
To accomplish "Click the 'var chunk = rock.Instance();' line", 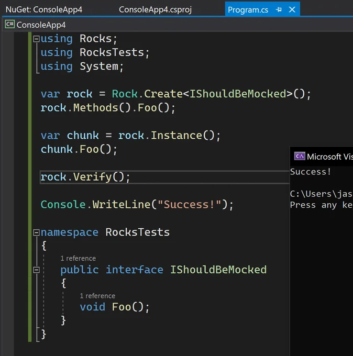I will click(130, 136).
